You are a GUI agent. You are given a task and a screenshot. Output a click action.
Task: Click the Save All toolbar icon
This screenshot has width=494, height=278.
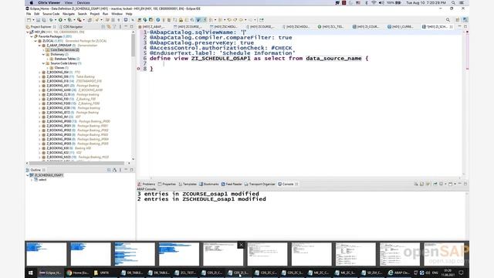coord(44,20)
